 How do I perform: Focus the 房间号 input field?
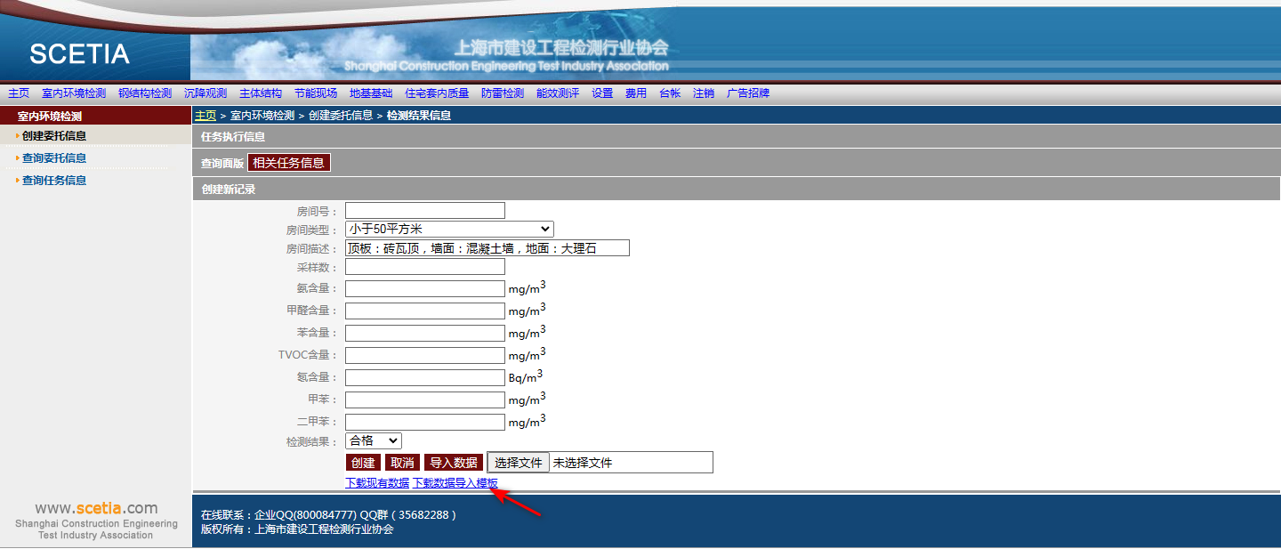click(424, 211)
